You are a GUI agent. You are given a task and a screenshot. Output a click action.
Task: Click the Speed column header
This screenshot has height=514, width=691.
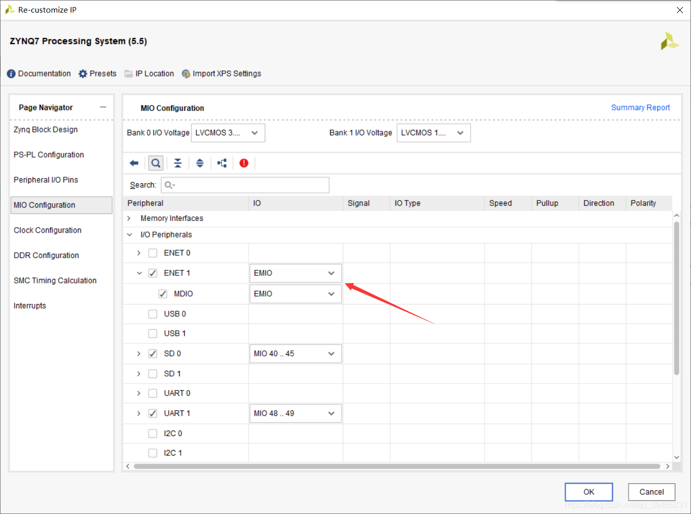pyautogui.click(x=508, y=203)
